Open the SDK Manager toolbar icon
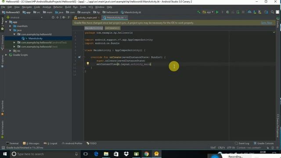 pyautogui.click(x=259, y=12)
